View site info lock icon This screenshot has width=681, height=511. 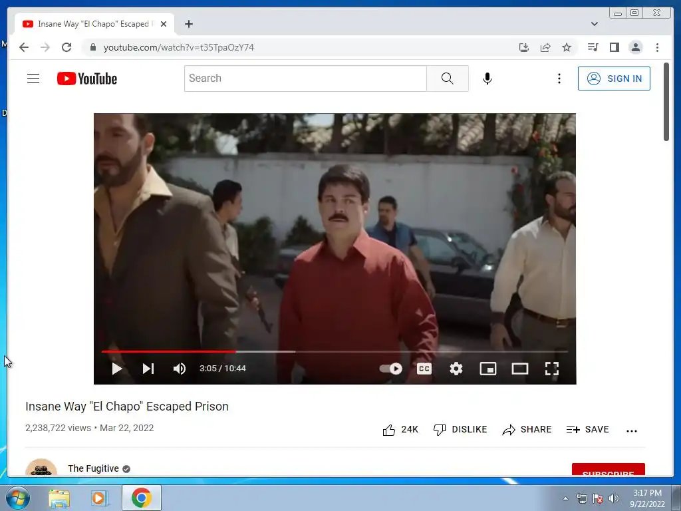coord(92,47)
